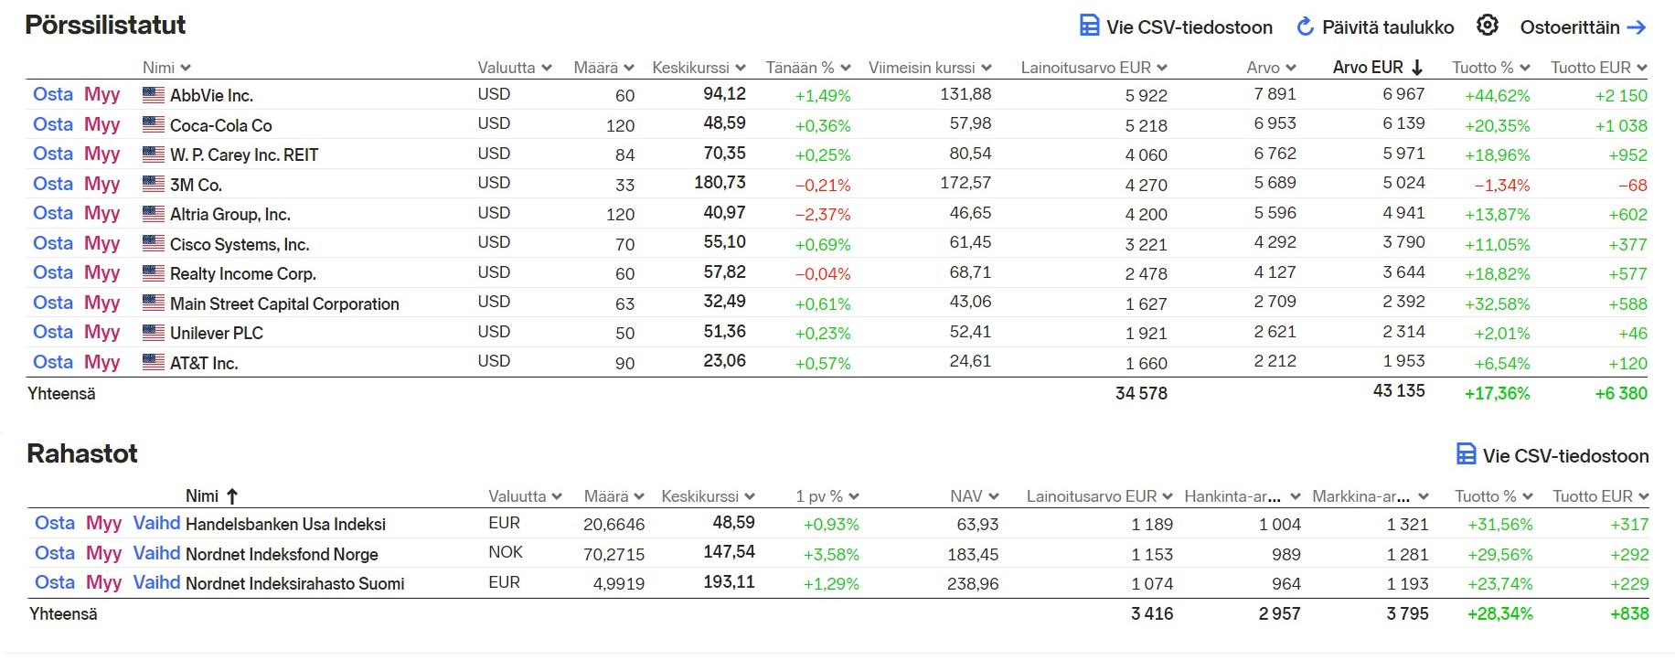Screen dimensions: 1675x660
Task: Click Osta for Realty Income Corp.
Action: 53,272
